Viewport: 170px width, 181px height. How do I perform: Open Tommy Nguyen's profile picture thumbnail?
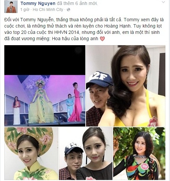point(11,6)
